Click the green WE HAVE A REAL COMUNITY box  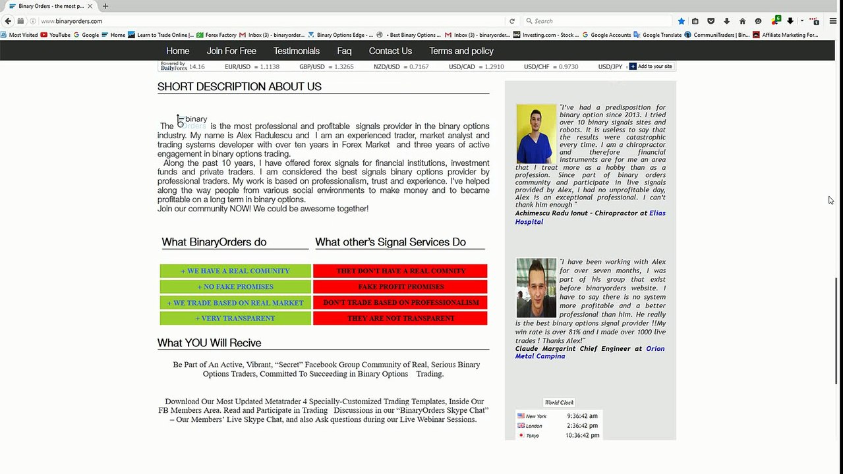235,271
